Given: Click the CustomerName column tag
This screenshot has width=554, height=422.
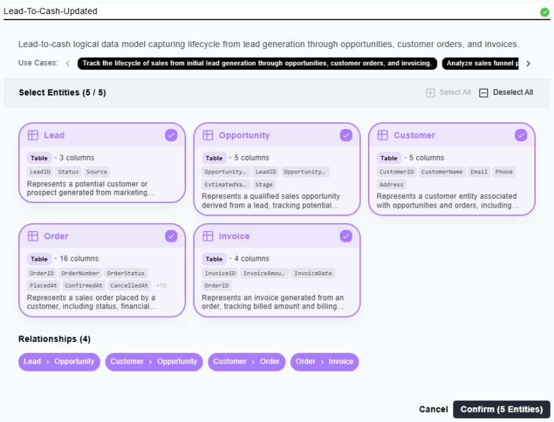Looking at the screenshot, I should click(442, 172).
